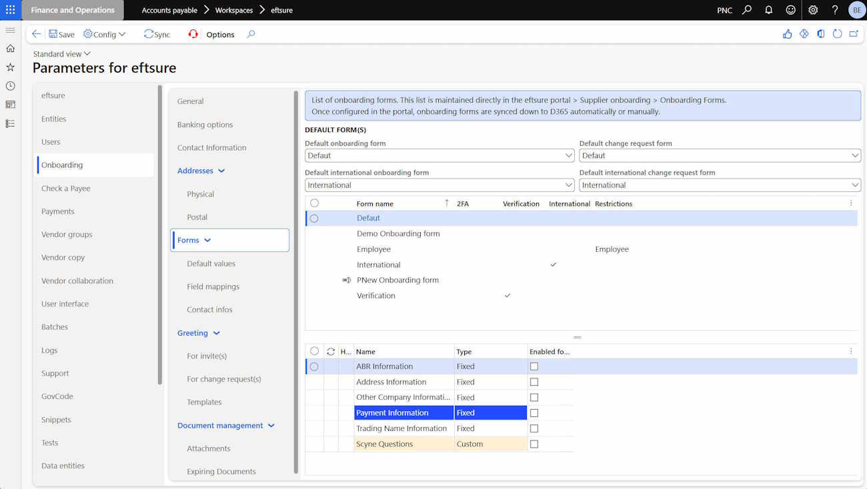Show the Recent items clock icon

point(10,86)
